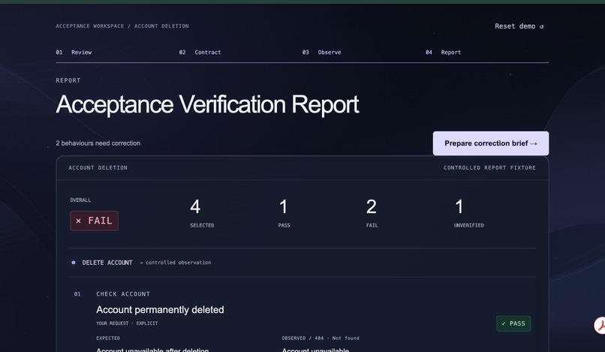
Task: Click Prepare correction brief button
Action: pos(491,143)
